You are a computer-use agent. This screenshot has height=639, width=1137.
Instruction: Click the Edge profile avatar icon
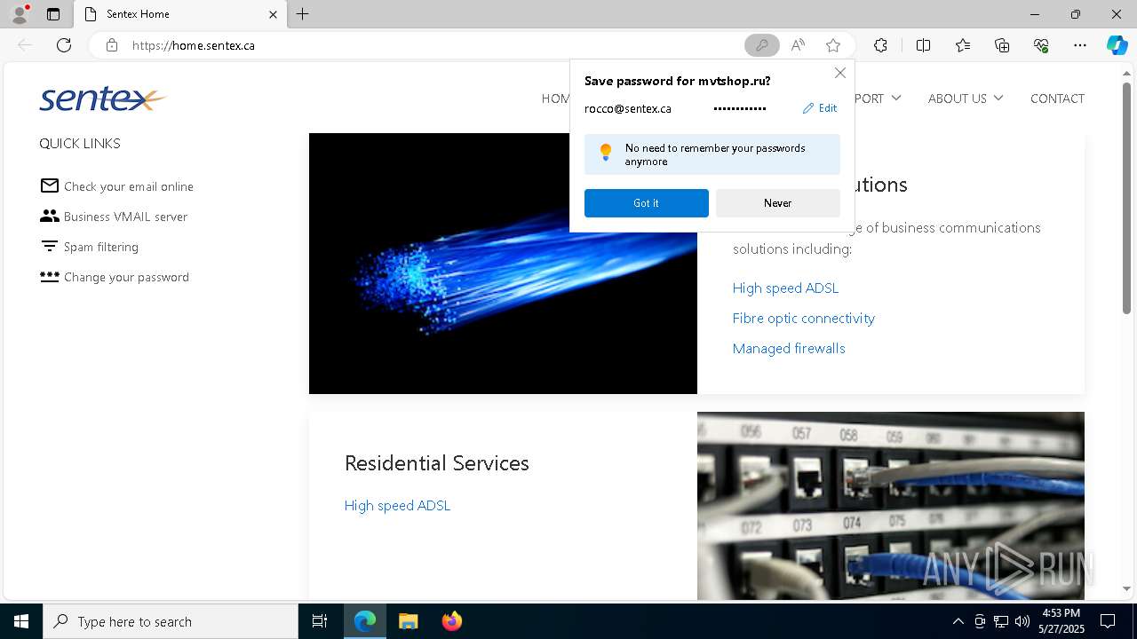[20, 13]
